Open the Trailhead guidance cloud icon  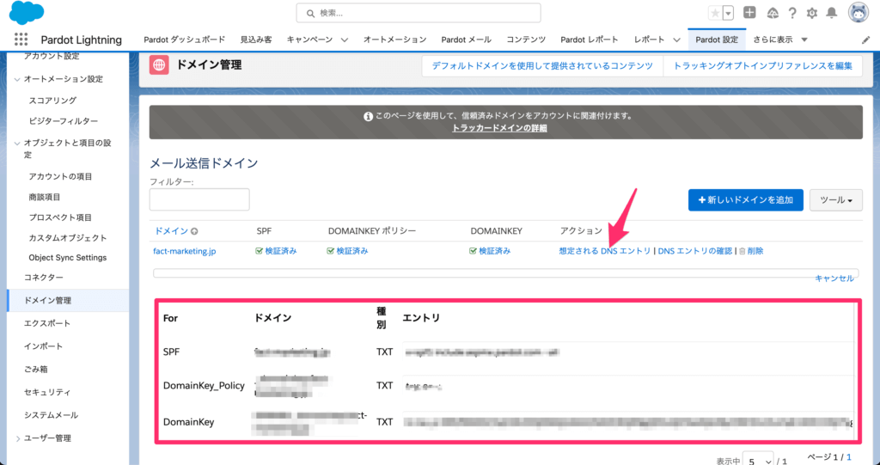point(773,13)
